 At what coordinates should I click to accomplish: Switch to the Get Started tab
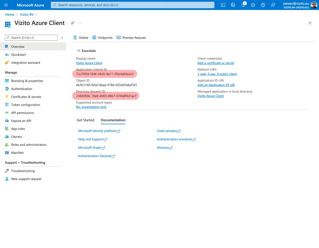tap(85, 120)
